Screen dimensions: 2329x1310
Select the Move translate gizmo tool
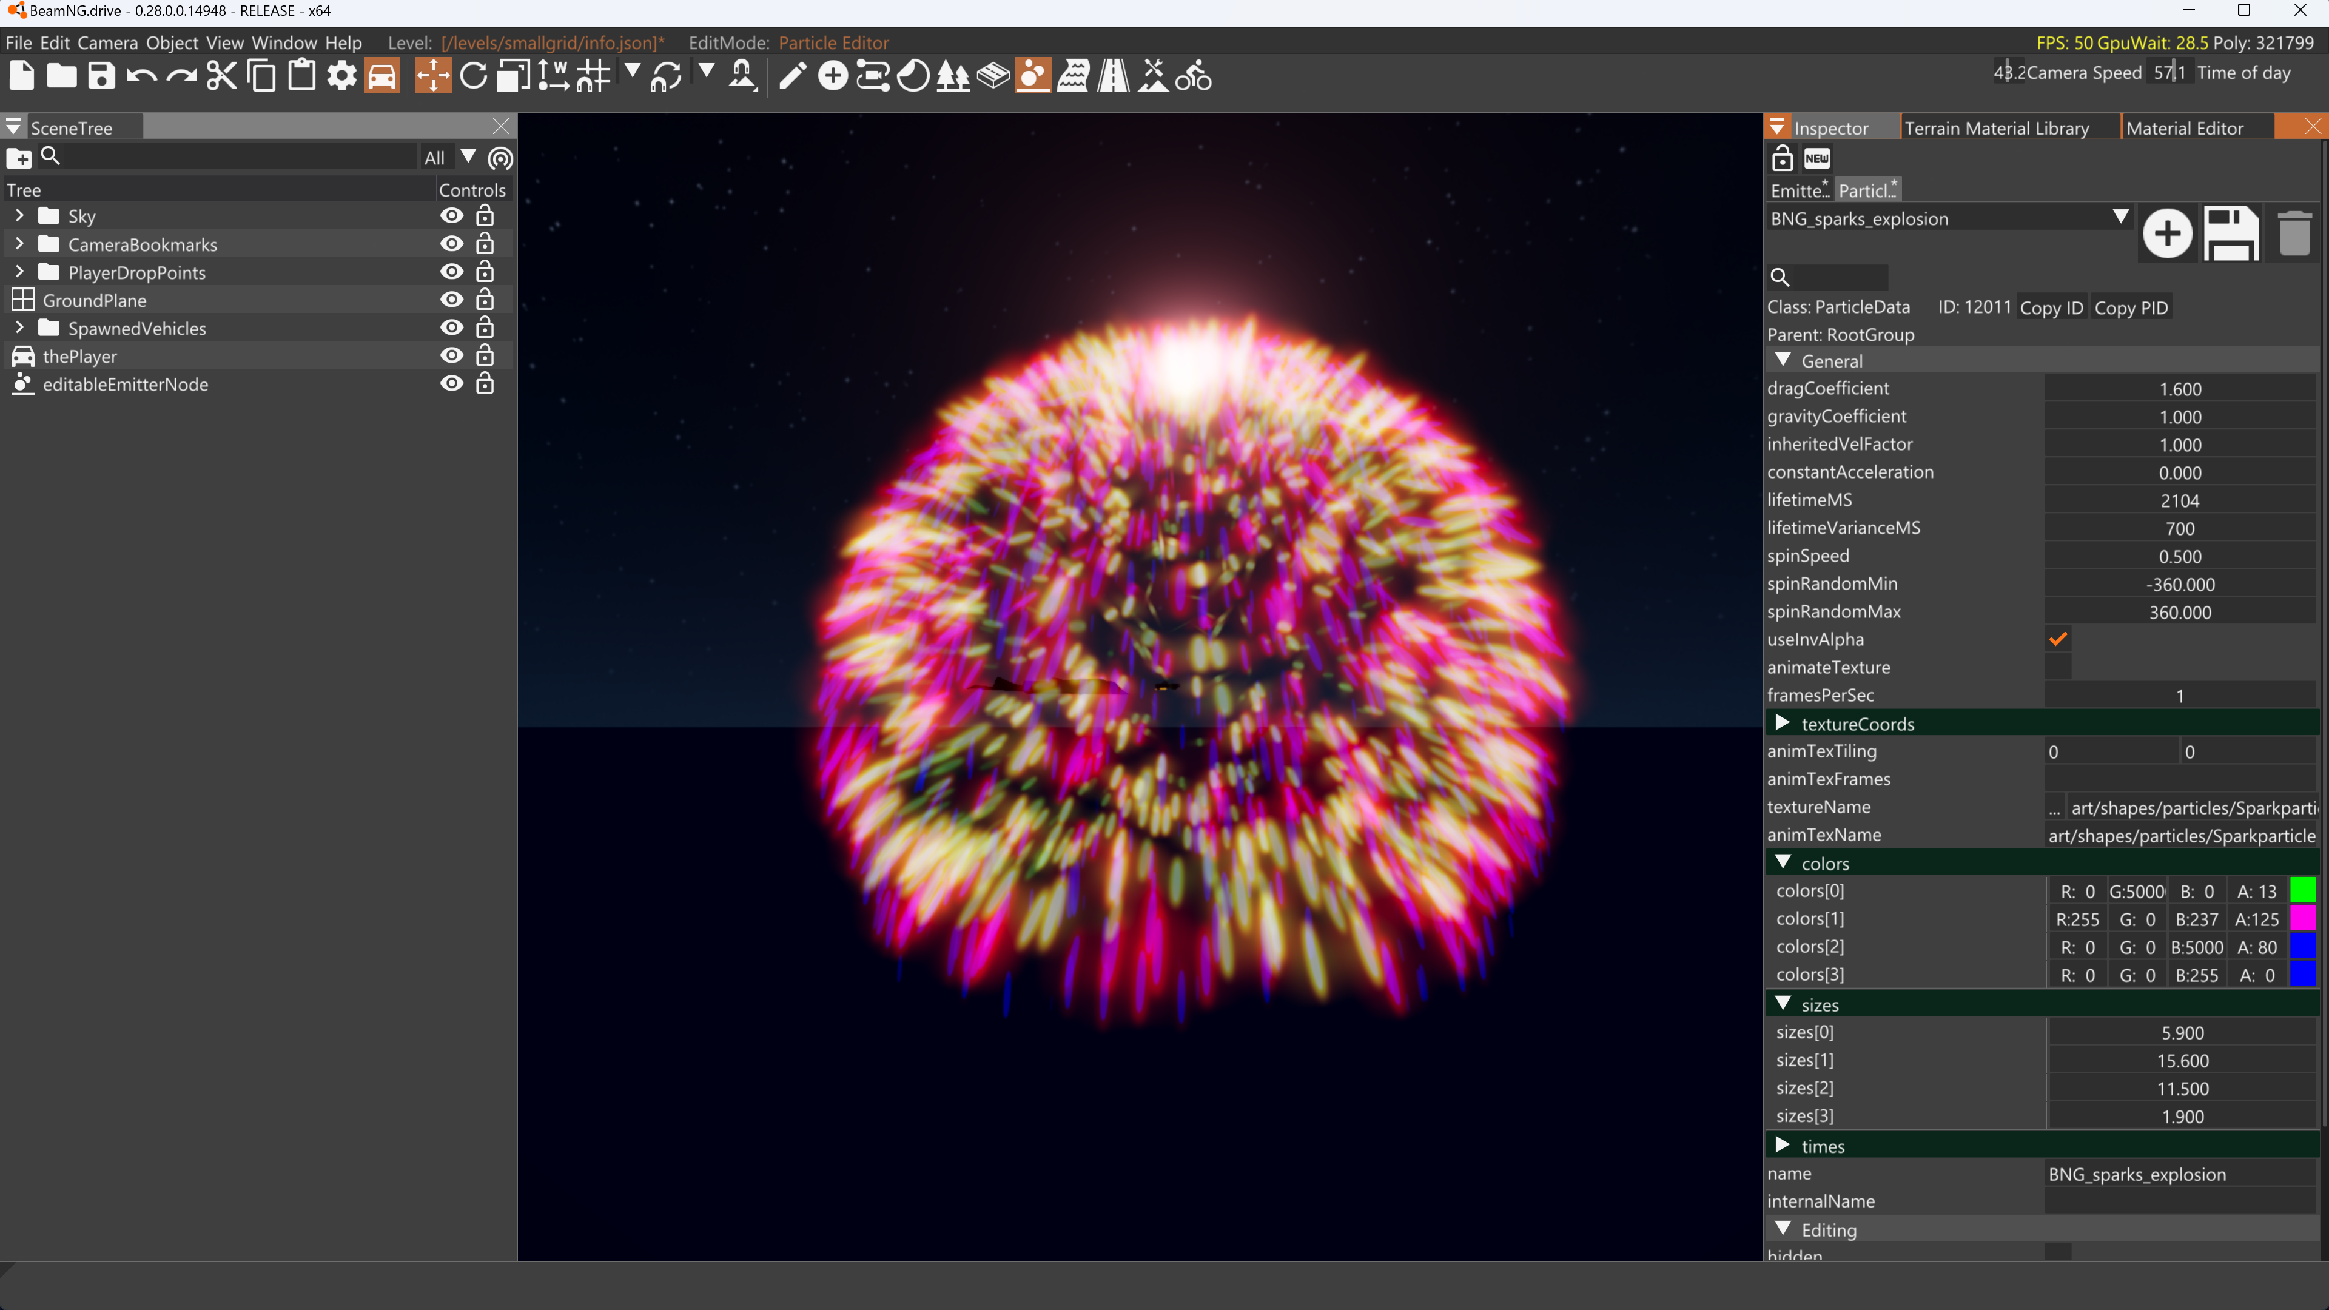click(x=433, y=76)
